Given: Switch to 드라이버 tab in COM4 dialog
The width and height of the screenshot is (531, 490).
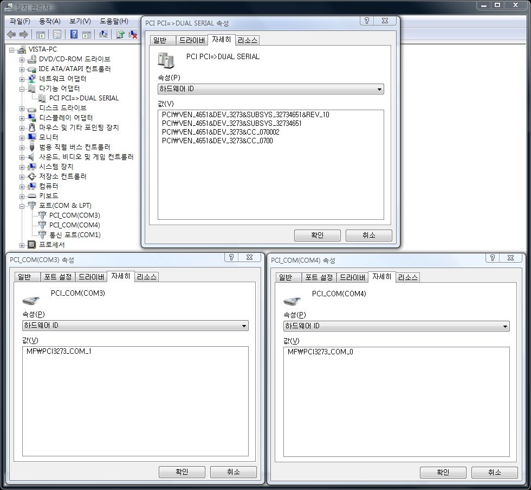Looking at the screenshot, I should (x=352, y=277).
